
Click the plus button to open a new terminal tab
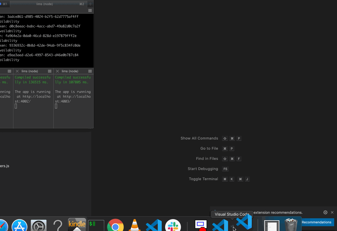pos(90,4)
